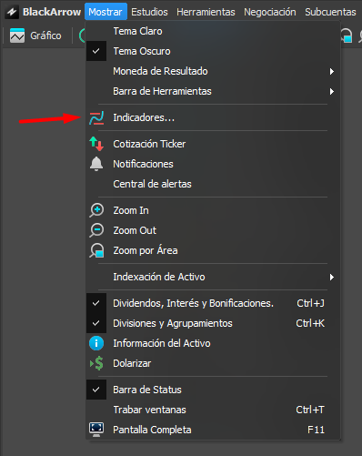Click the Notificaciones bell icon
The image size is (362, 456).
point(96,164)
